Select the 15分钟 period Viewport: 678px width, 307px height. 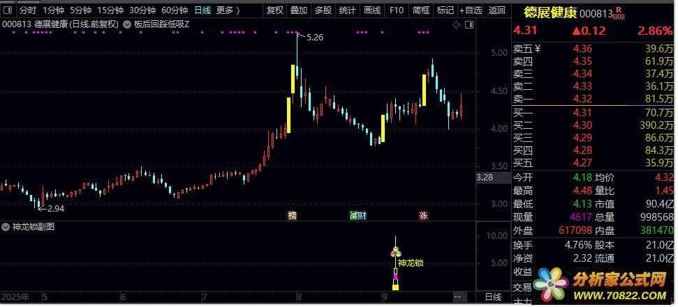(x=110, y=10)
